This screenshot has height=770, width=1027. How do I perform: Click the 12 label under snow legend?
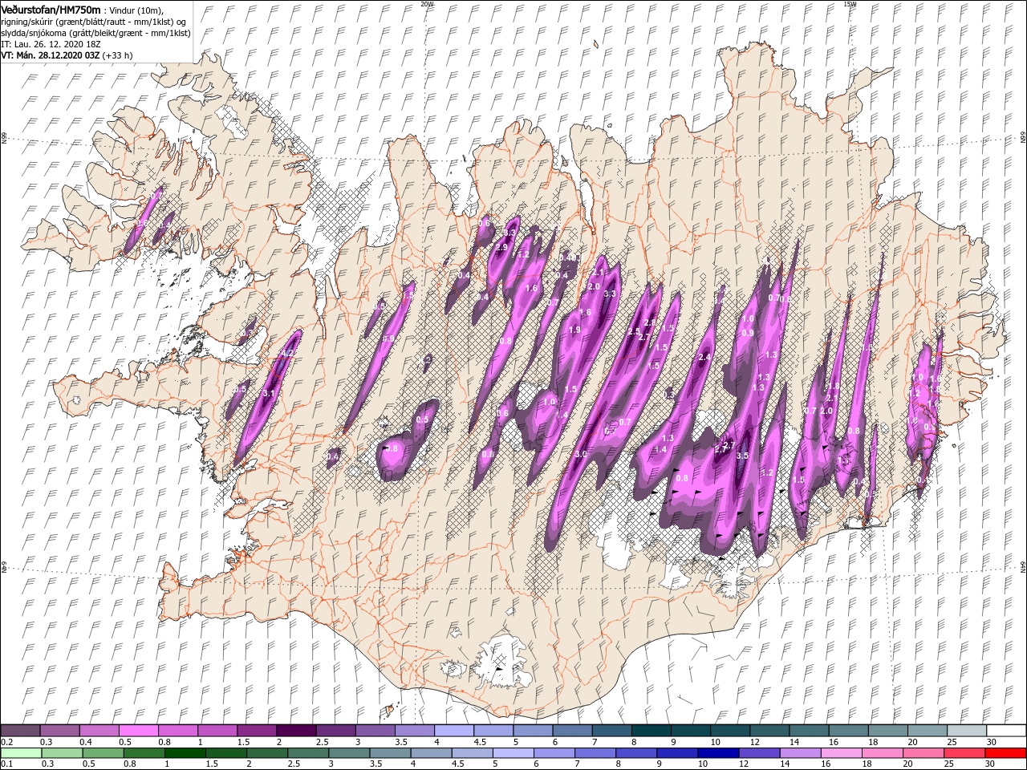[x=753, y=742]
